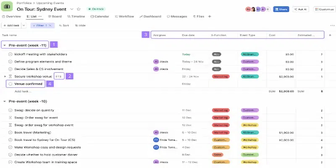Click $2,000.00 cost of Secure workshop venue
Viewport: 336px width, 168px height.
(x=286, y=76)
